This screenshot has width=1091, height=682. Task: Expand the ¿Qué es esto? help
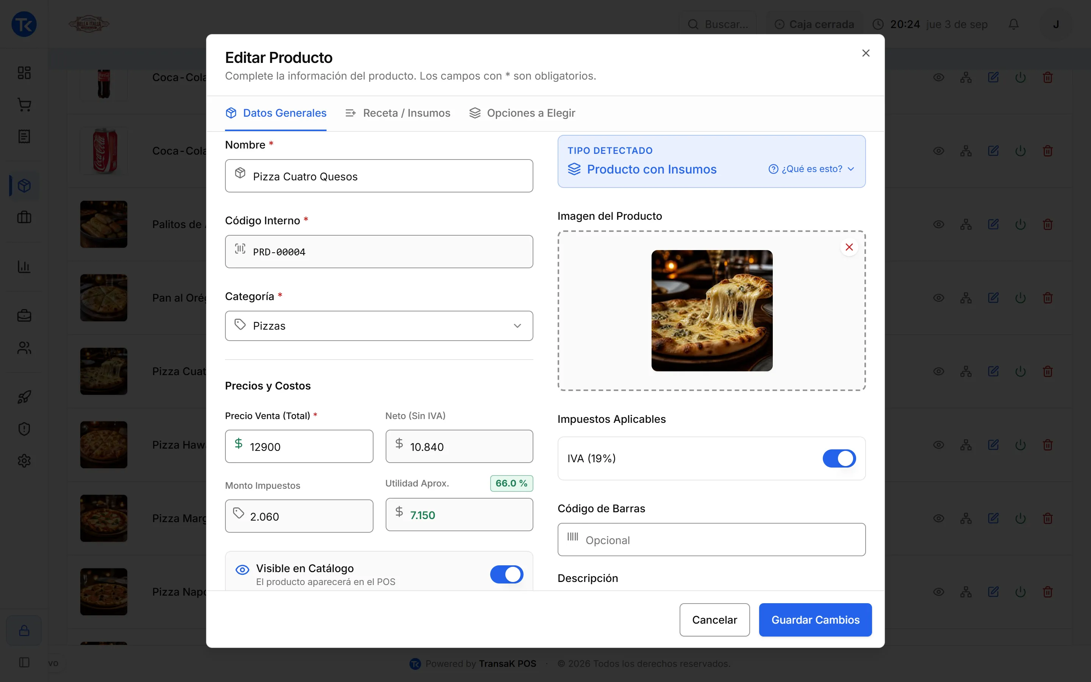point(811,169)
